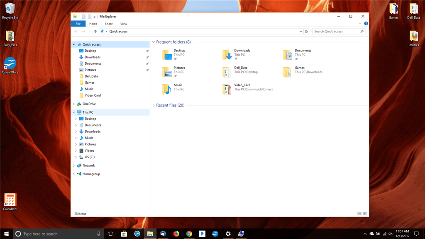Open the Games frequent folder
The image size is (425, 239).
[x=288, y=71]
